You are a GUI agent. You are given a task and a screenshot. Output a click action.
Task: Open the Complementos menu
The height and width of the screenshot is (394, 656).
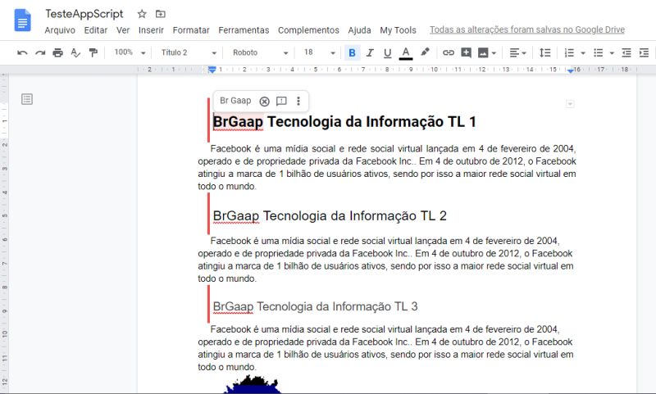point(308,30)
